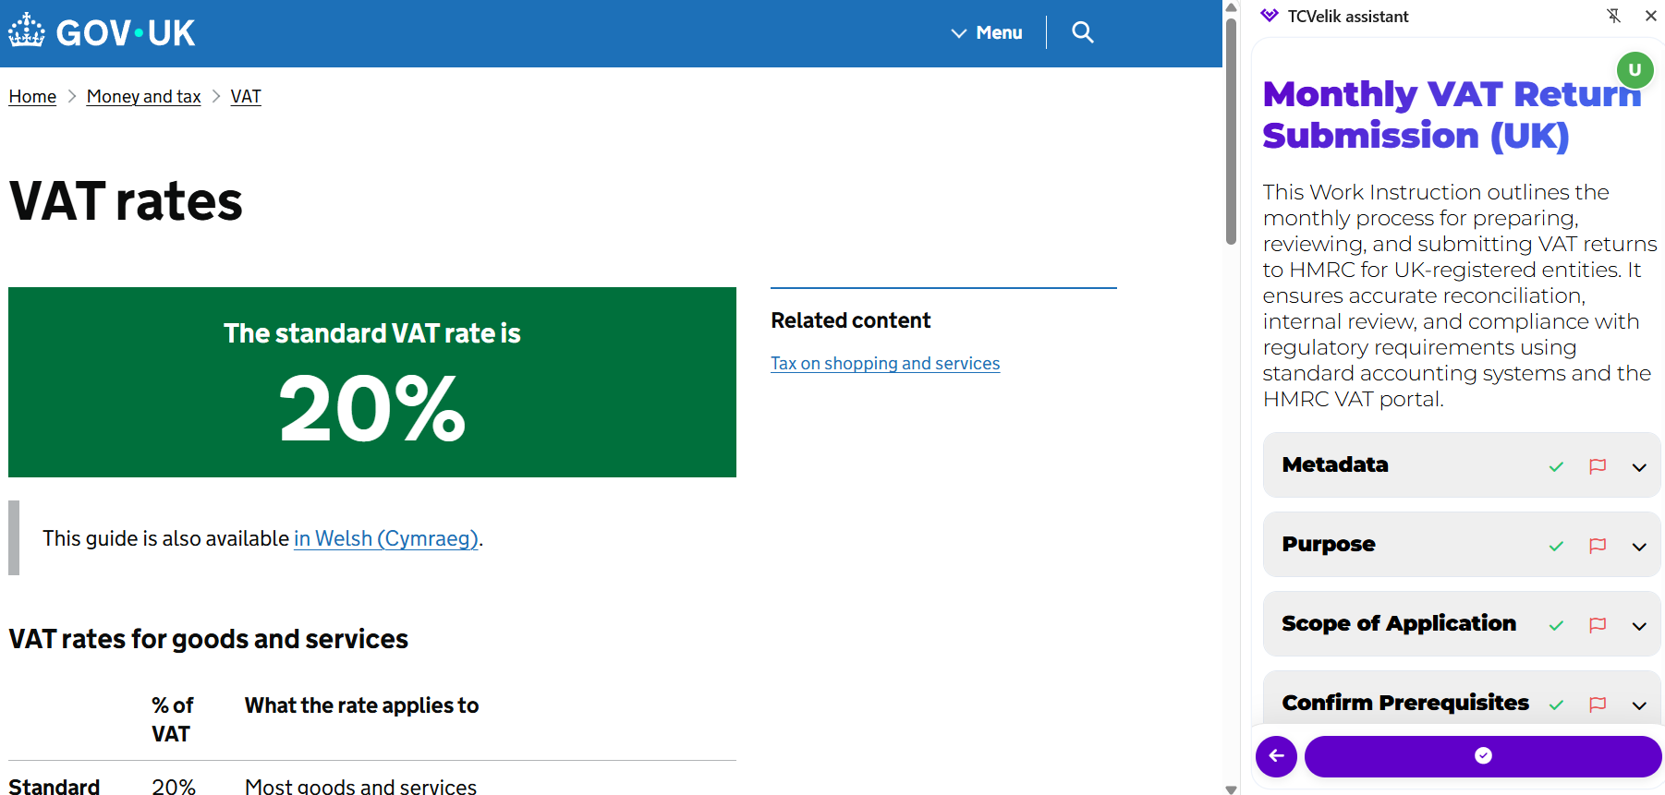The height and width of the screenshot is (795, 1665).
Task: Click the page vertical scrollbar thumb
Action: click(1231, 129)
